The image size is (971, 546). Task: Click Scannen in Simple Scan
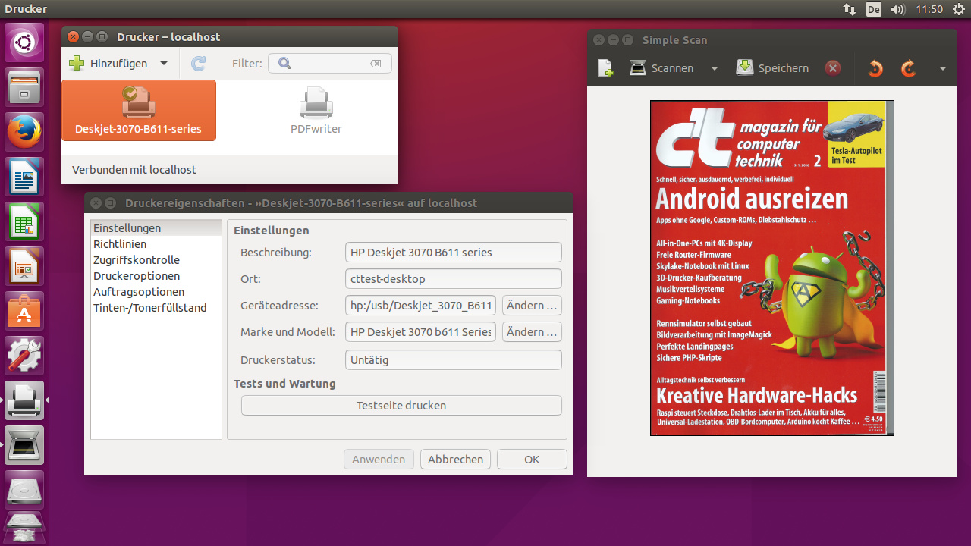point(661,68)
